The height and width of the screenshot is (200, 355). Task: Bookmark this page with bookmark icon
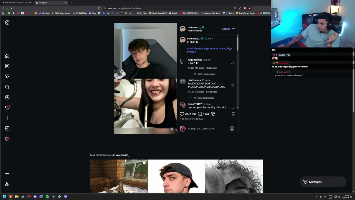pos(99,8)
